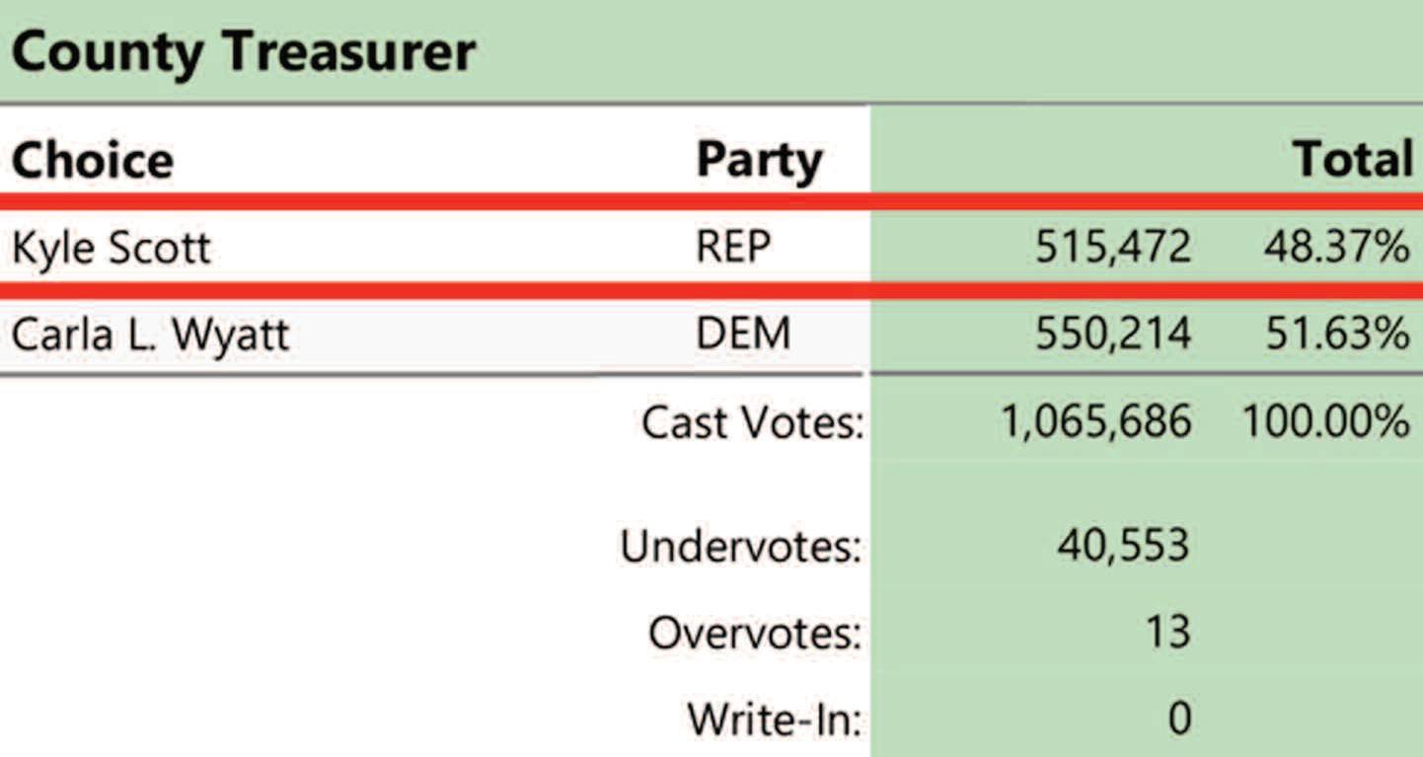Click the 51.63% percentage value
Screen dimensions: 1423x757
pos(1337,336)
